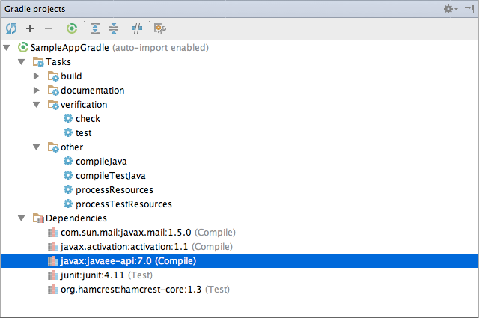Collapse the Dependencies node
The height and width of the screenshot is (318, 479).
coord(22,218)
